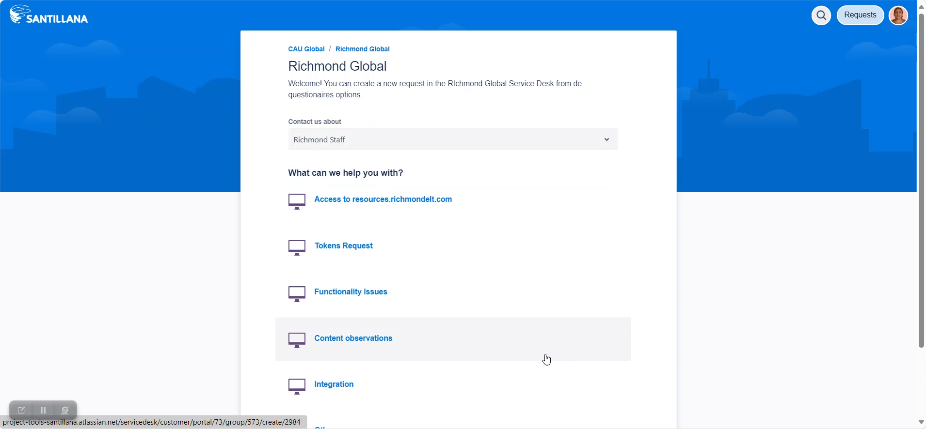Click the monitor icon beside Tokens Request
The width and height of the screenshot is (926, 429).
coord(297,247)
